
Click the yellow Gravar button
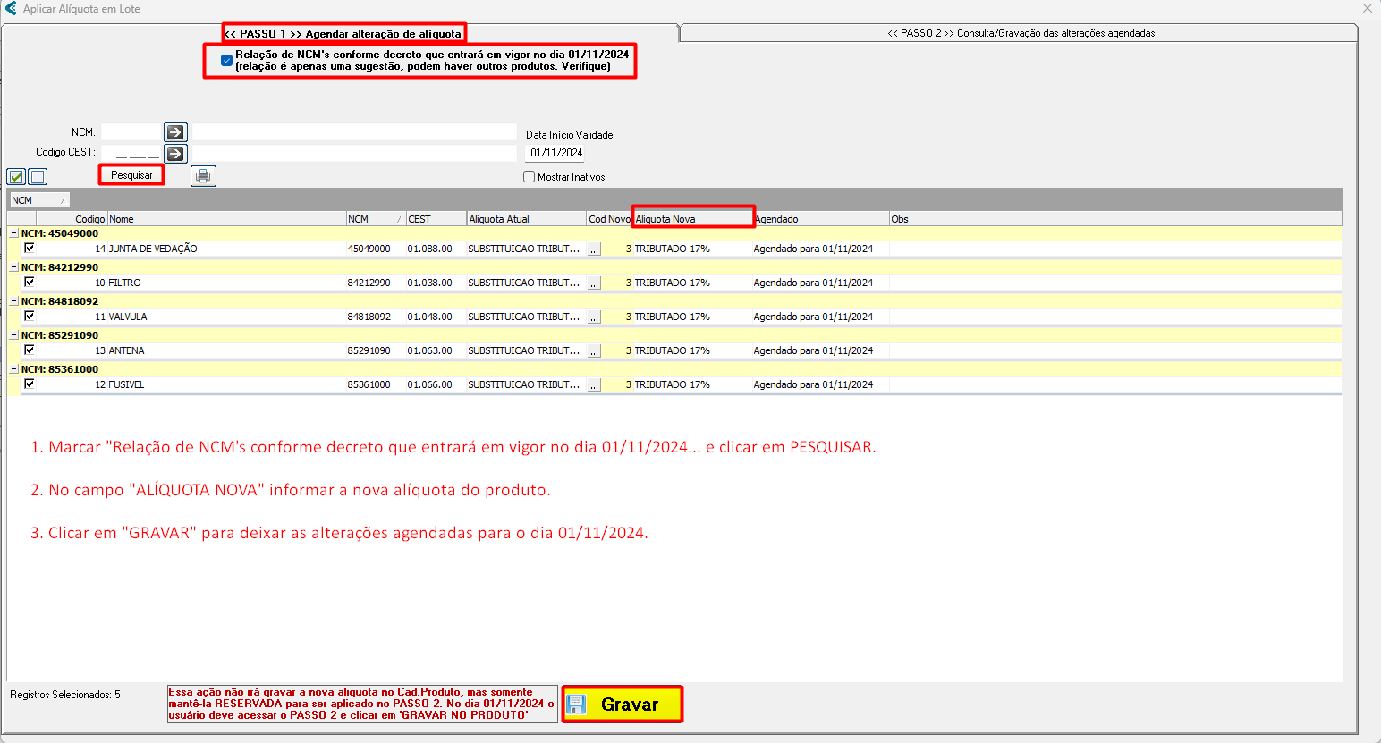click(x=623, y=705)
